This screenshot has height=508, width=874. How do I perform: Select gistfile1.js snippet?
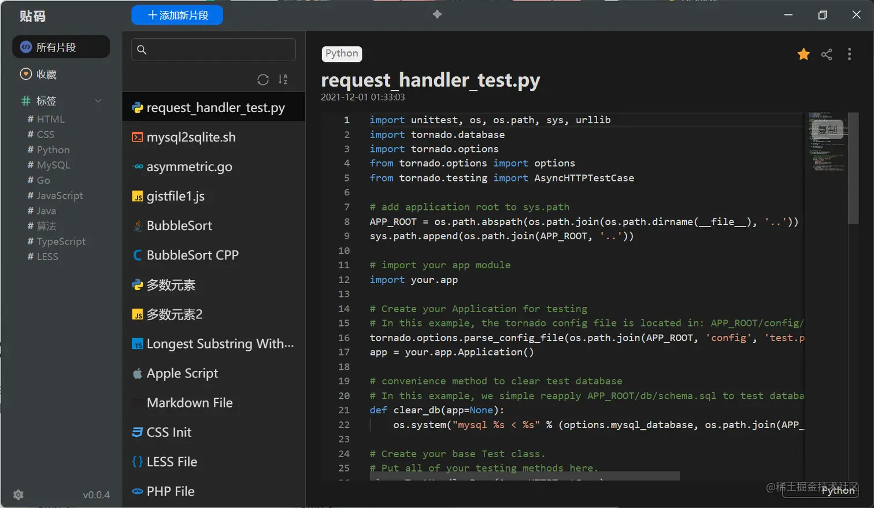coord(213,196)
